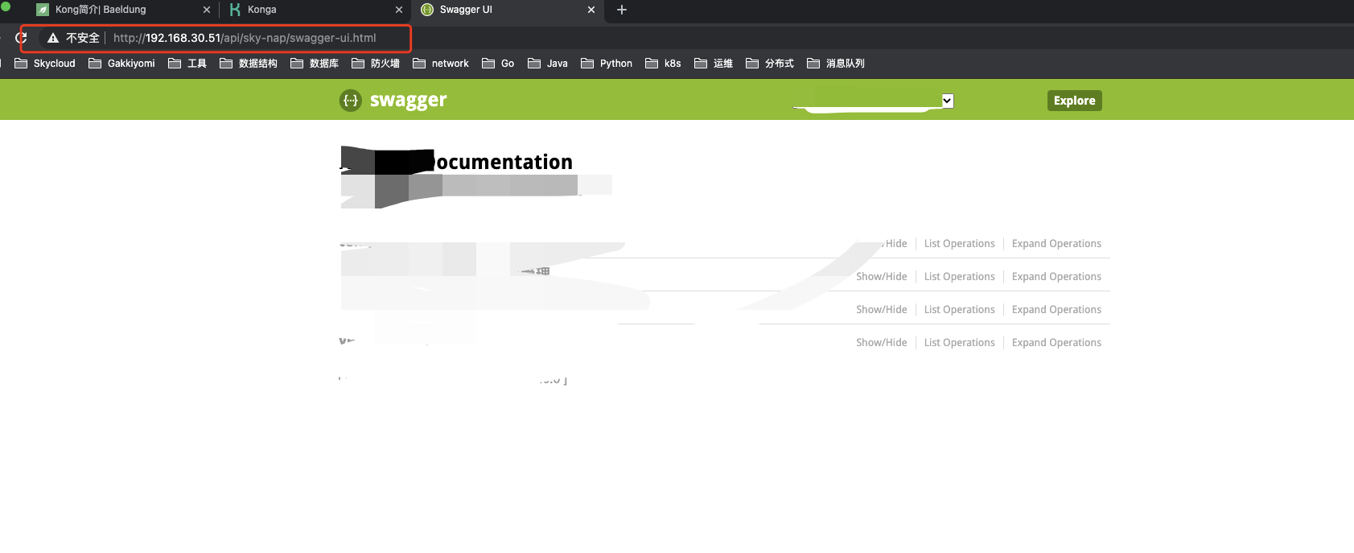Open the 运维 bookmark folder

tap(714, 64)
